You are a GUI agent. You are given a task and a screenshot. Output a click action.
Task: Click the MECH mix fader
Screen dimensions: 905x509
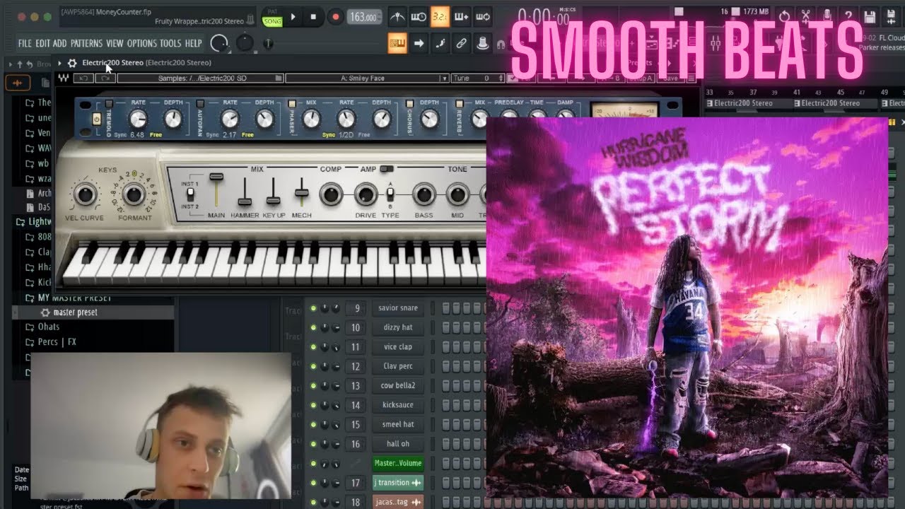pos(301,191)
